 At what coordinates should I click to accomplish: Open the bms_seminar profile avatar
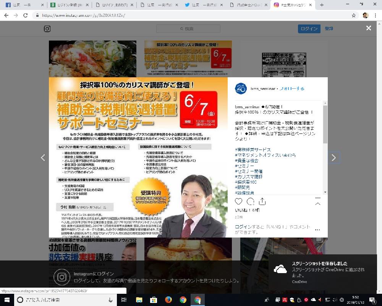tap(241, 88)
